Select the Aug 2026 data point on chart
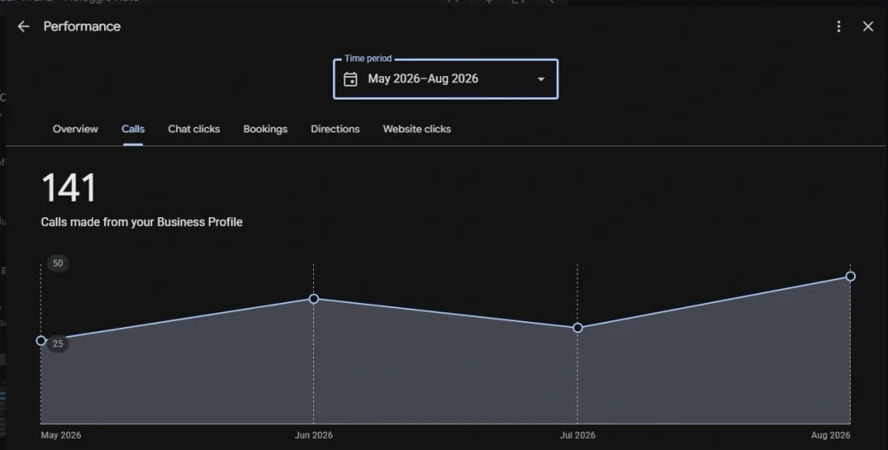Viewport: 888px width, 450px height. (851, 276)
